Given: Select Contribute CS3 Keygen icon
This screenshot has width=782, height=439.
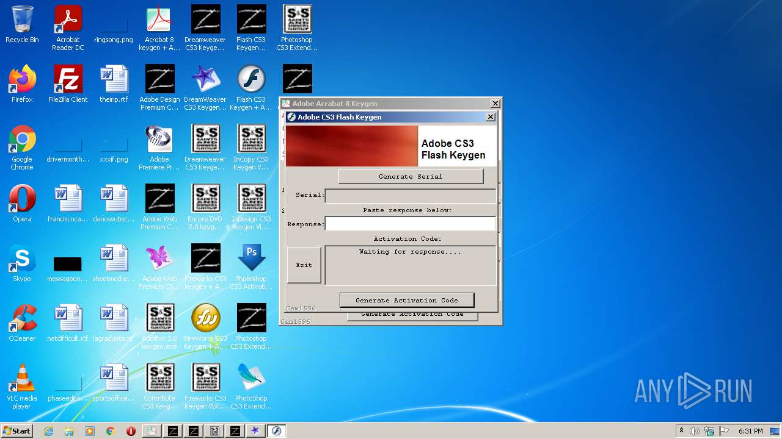Looking at the screenshot, I should click(x=159, y=387).
